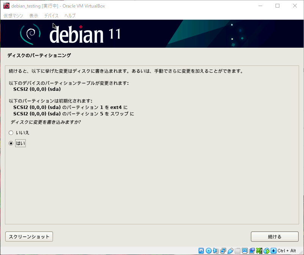The width and height of the screenshot is (304, 255).
Task: Open the デバイス menu
Action: (52, 16)
